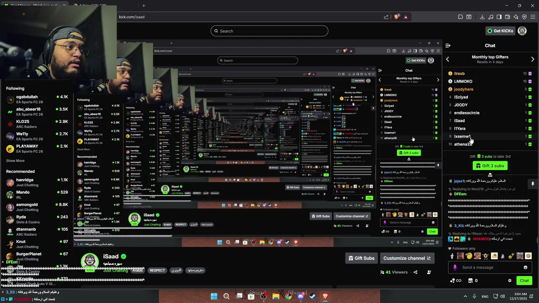Click the share page icon in the address bar
This screenshot has width=539, height=303.
(x=386, y=17)
